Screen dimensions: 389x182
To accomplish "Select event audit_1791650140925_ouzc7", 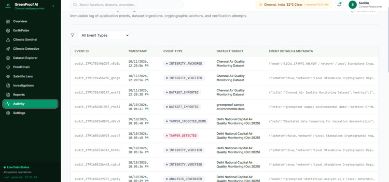I will coord(97,136).
